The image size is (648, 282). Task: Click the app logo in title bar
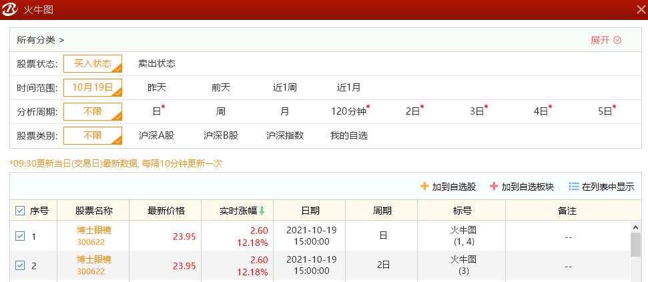[11, 9]
